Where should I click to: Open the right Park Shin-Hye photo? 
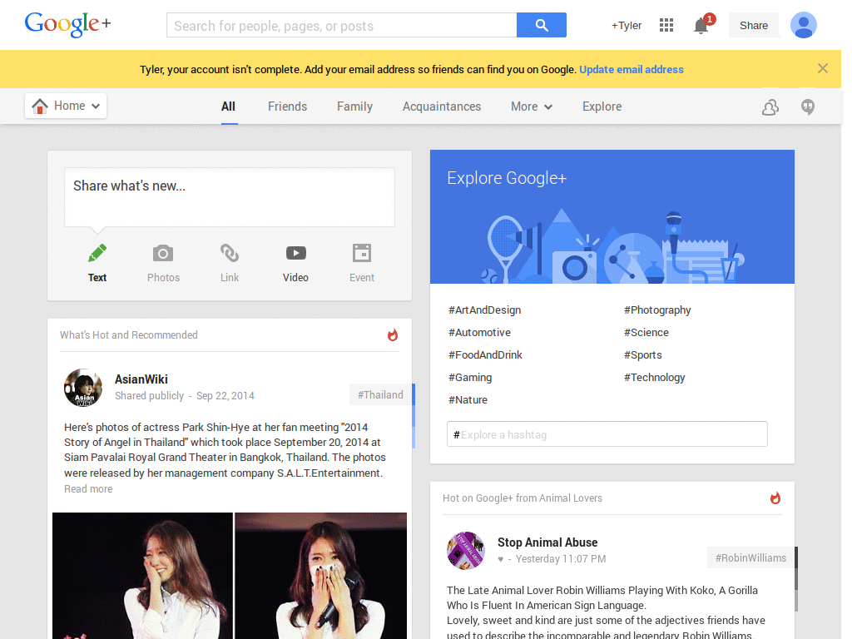point(320,576)
